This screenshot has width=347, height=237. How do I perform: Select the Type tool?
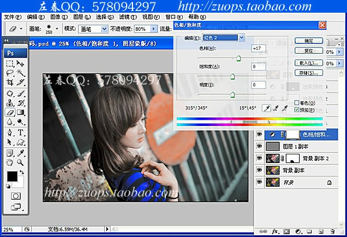[x=21, y=133]
